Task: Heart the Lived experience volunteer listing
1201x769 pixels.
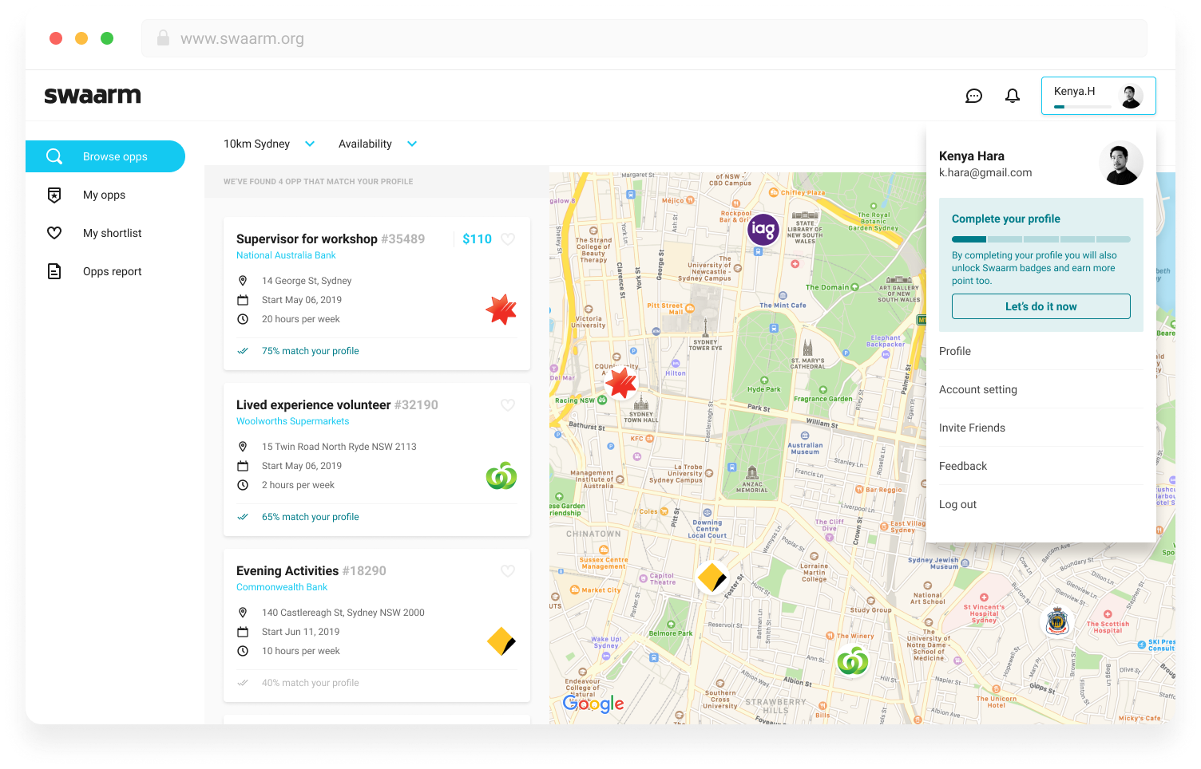Action: 508,404
